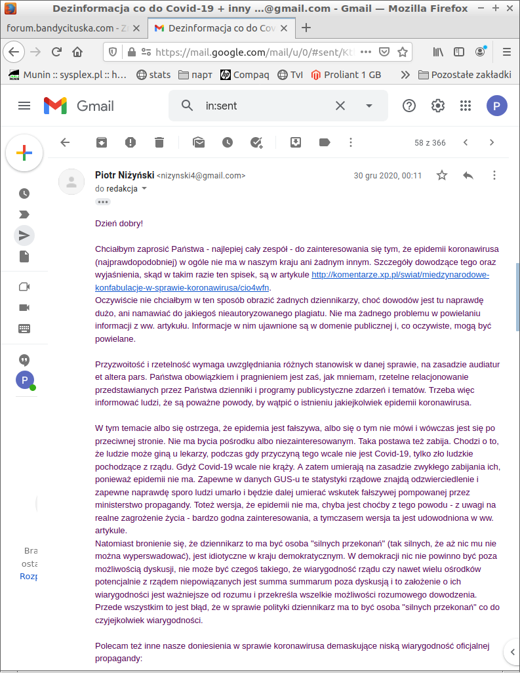Delete the email with the trash icon
The height and width of the screenshot is (673, 520).
pos(159,142)
